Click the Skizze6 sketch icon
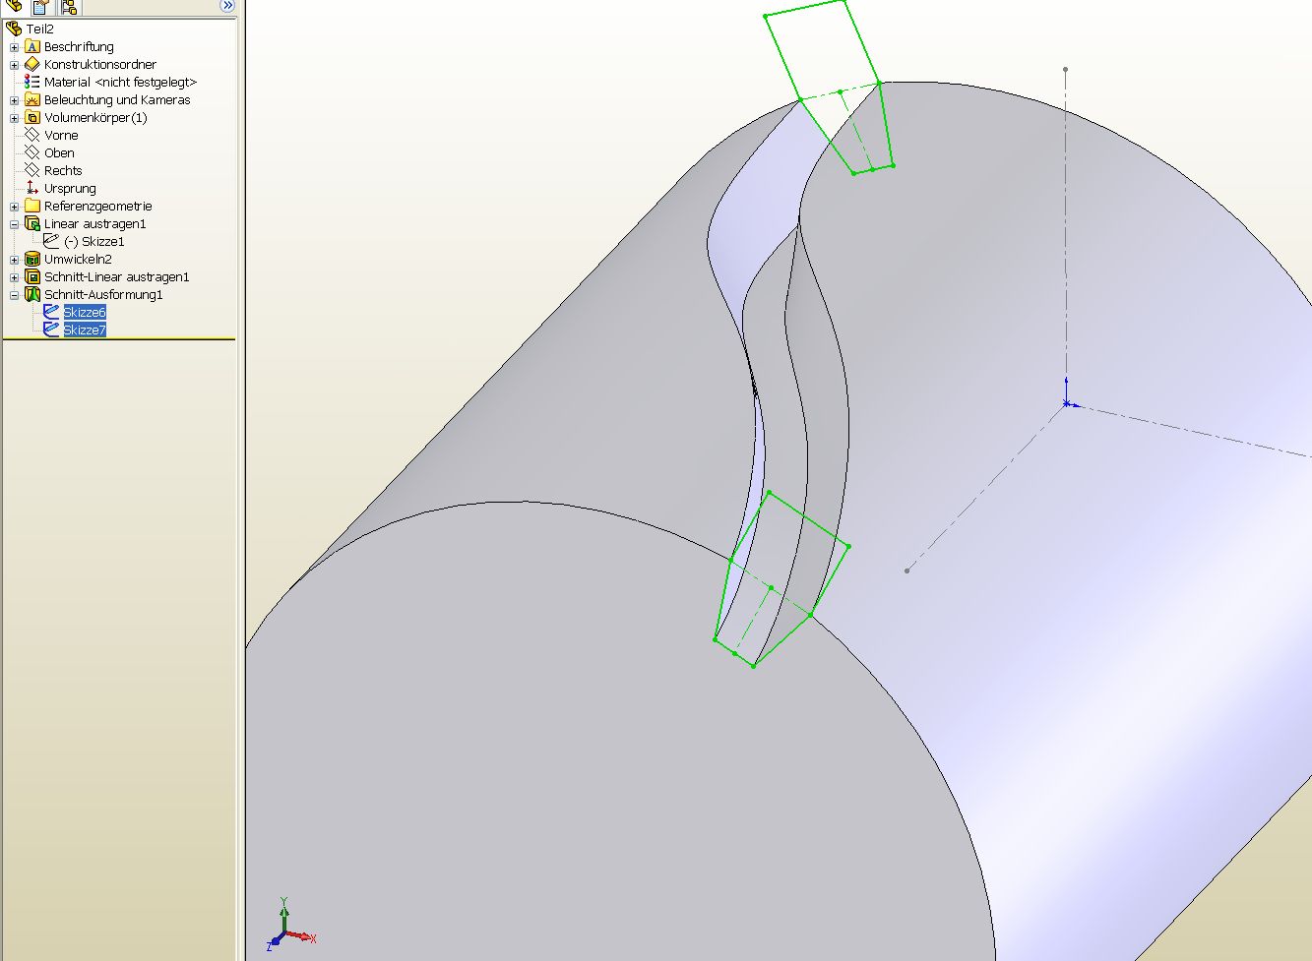 (x=52, y=312)
